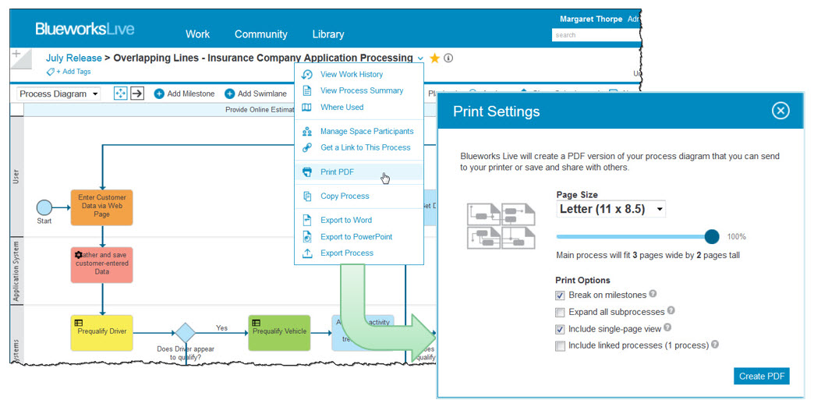This screenshot has width=814, height=407.
Task: Click the User swimlane label
Action: [x=16, y=176]
